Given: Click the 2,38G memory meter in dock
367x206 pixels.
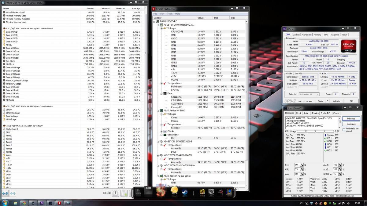Looking at the screenshot, I should click(149, 191).
